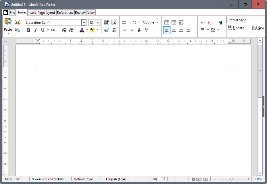Click the word count status text
This screenshot has height=184, width=267.
48,179
